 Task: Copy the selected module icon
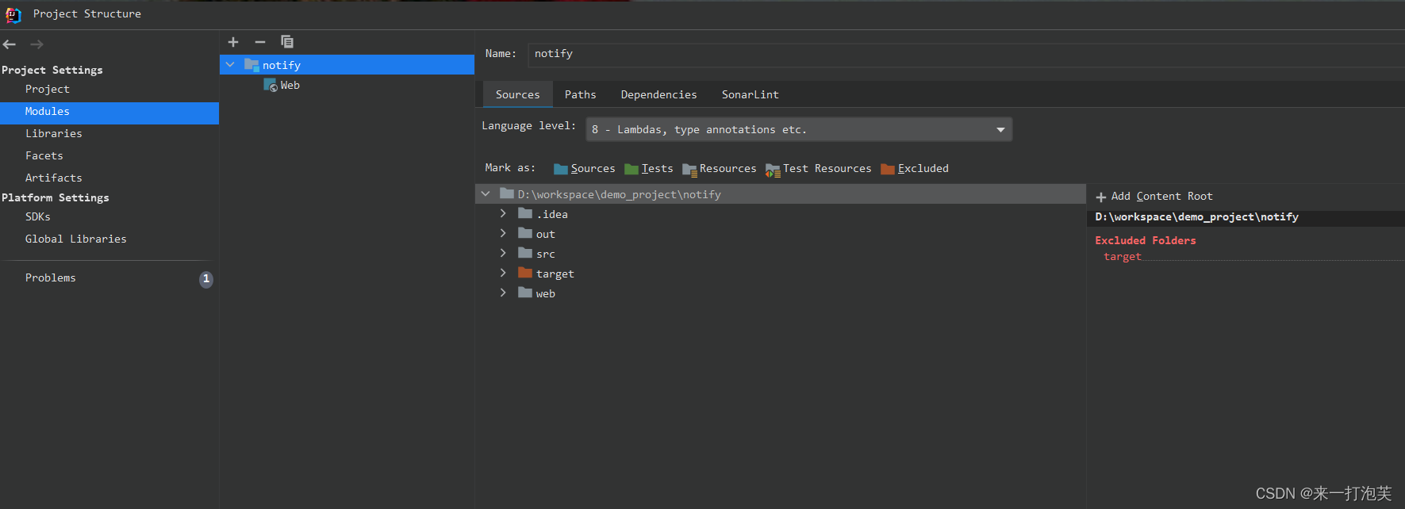click(x=287, y=42)
